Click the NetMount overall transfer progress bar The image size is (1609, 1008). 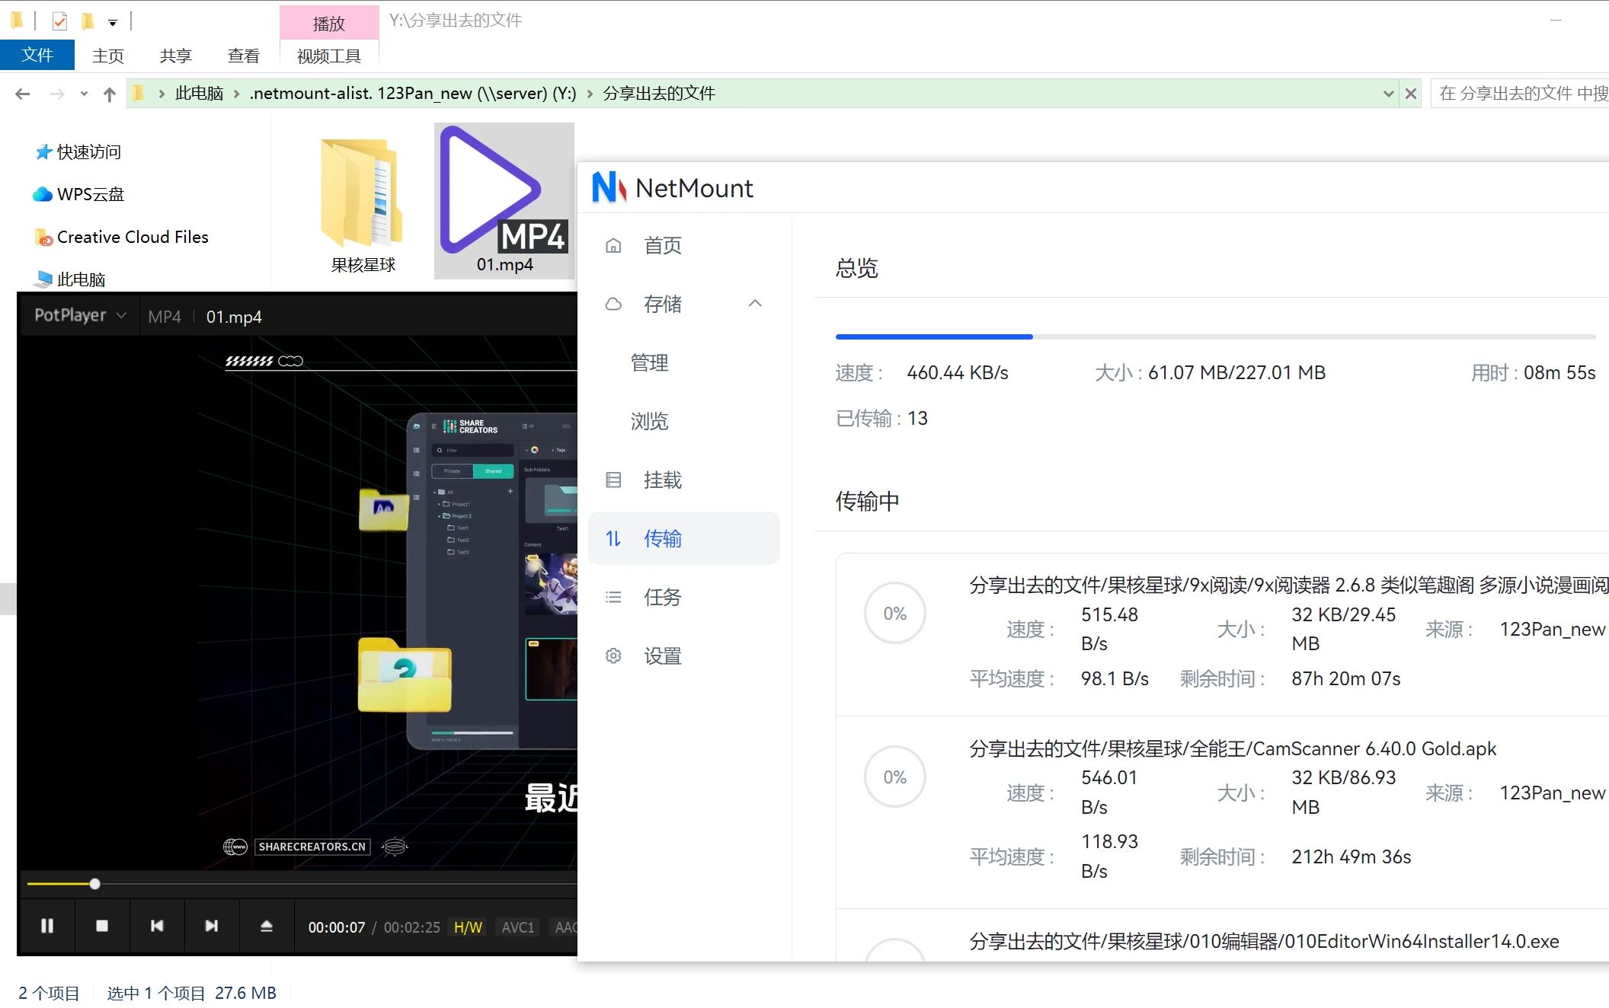pos(1215,336)
